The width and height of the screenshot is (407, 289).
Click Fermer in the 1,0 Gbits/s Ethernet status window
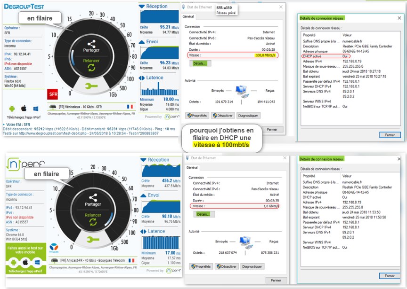pos(276,280)
